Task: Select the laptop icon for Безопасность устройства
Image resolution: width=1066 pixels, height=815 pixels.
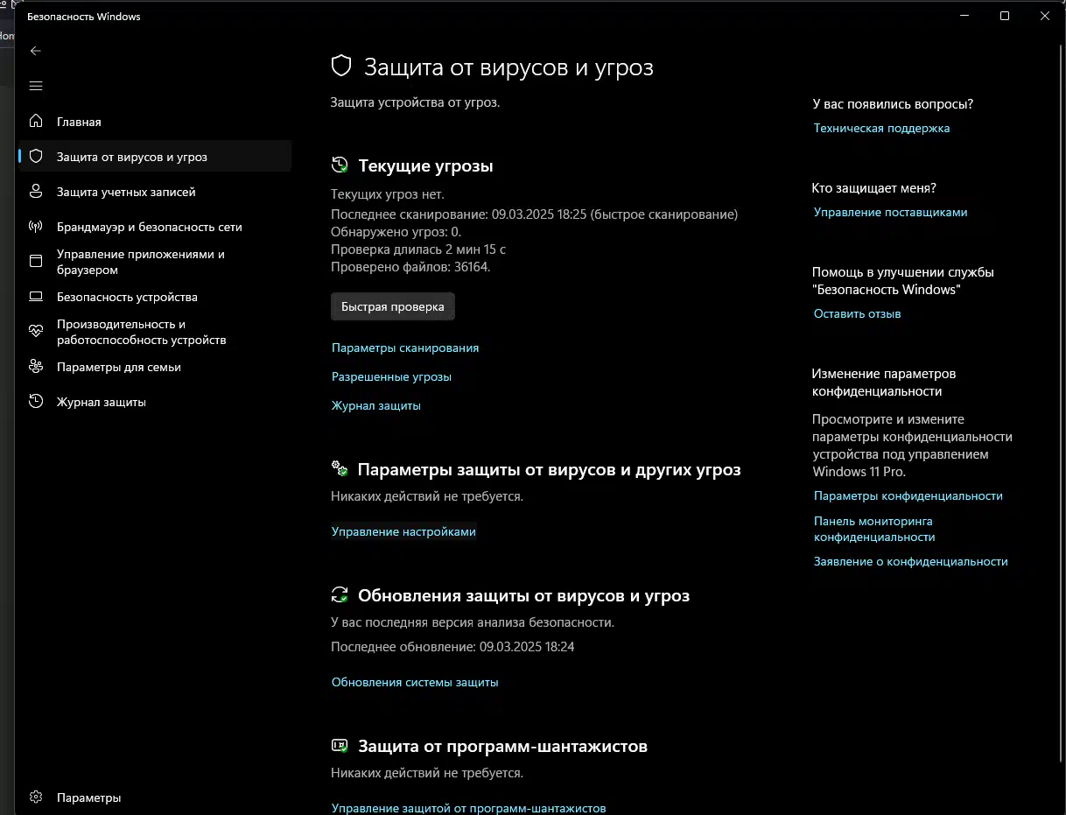Action: (x=36, y=297)
